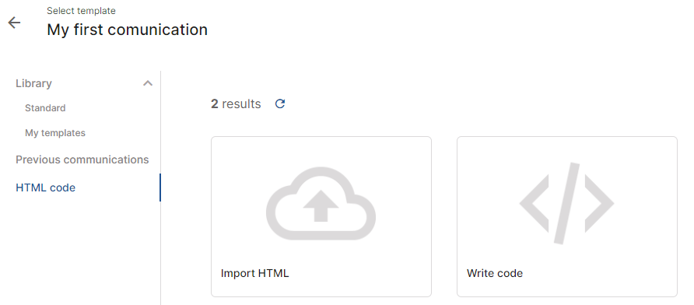
Task: Open the Standard template library
Action: coord(45,108)
